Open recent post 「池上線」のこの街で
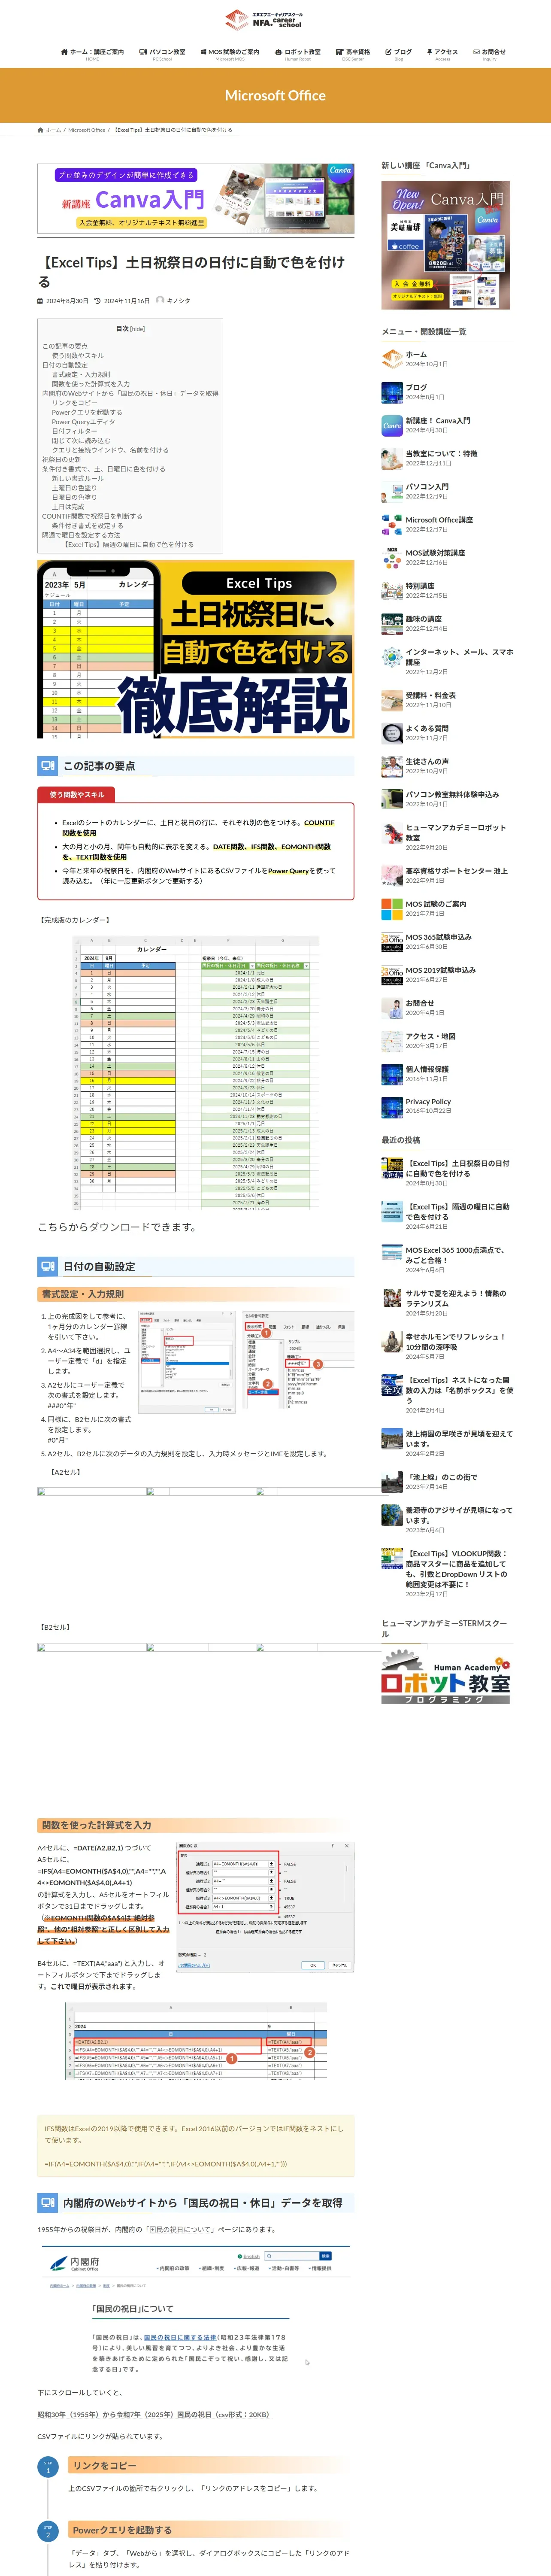 [441, 1477]
